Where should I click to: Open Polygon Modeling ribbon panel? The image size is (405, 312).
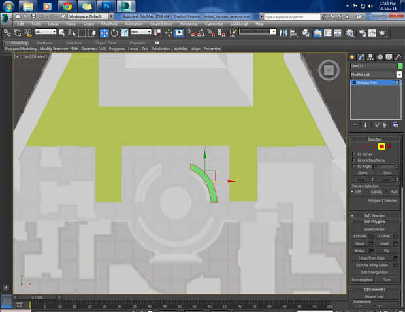coord(21,49)
